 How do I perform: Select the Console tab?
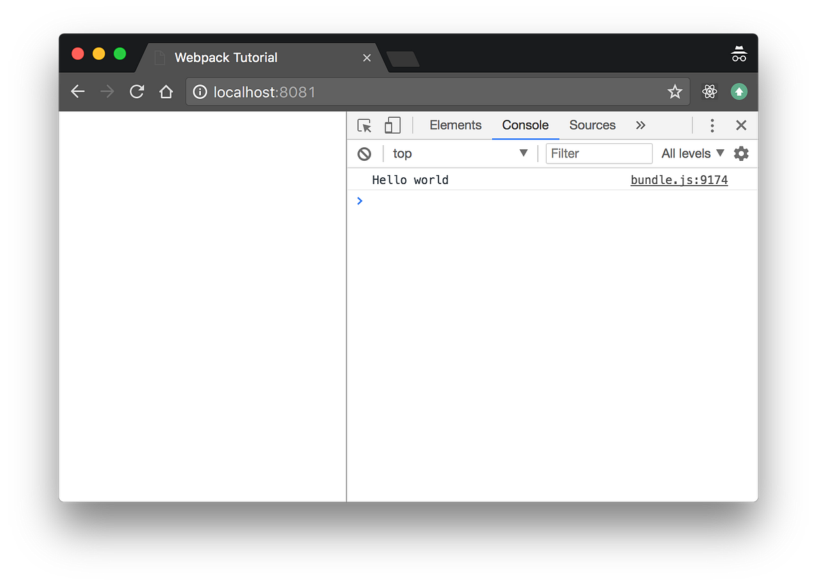point(526,125)
